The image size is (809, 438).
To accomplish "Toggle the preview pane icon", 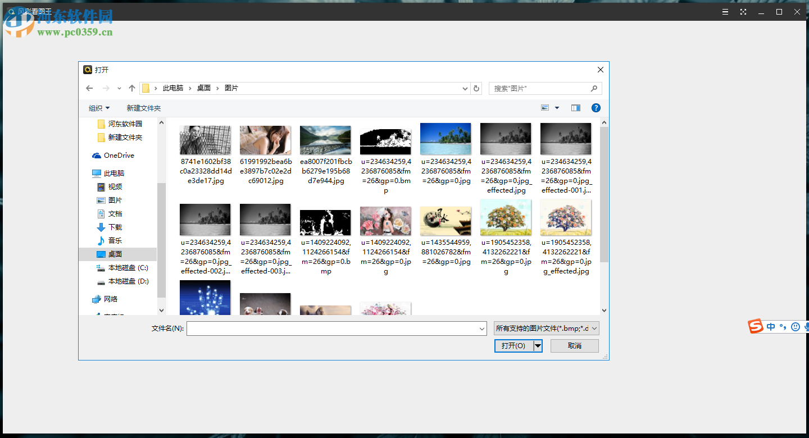I will click(x=575, y=108).
